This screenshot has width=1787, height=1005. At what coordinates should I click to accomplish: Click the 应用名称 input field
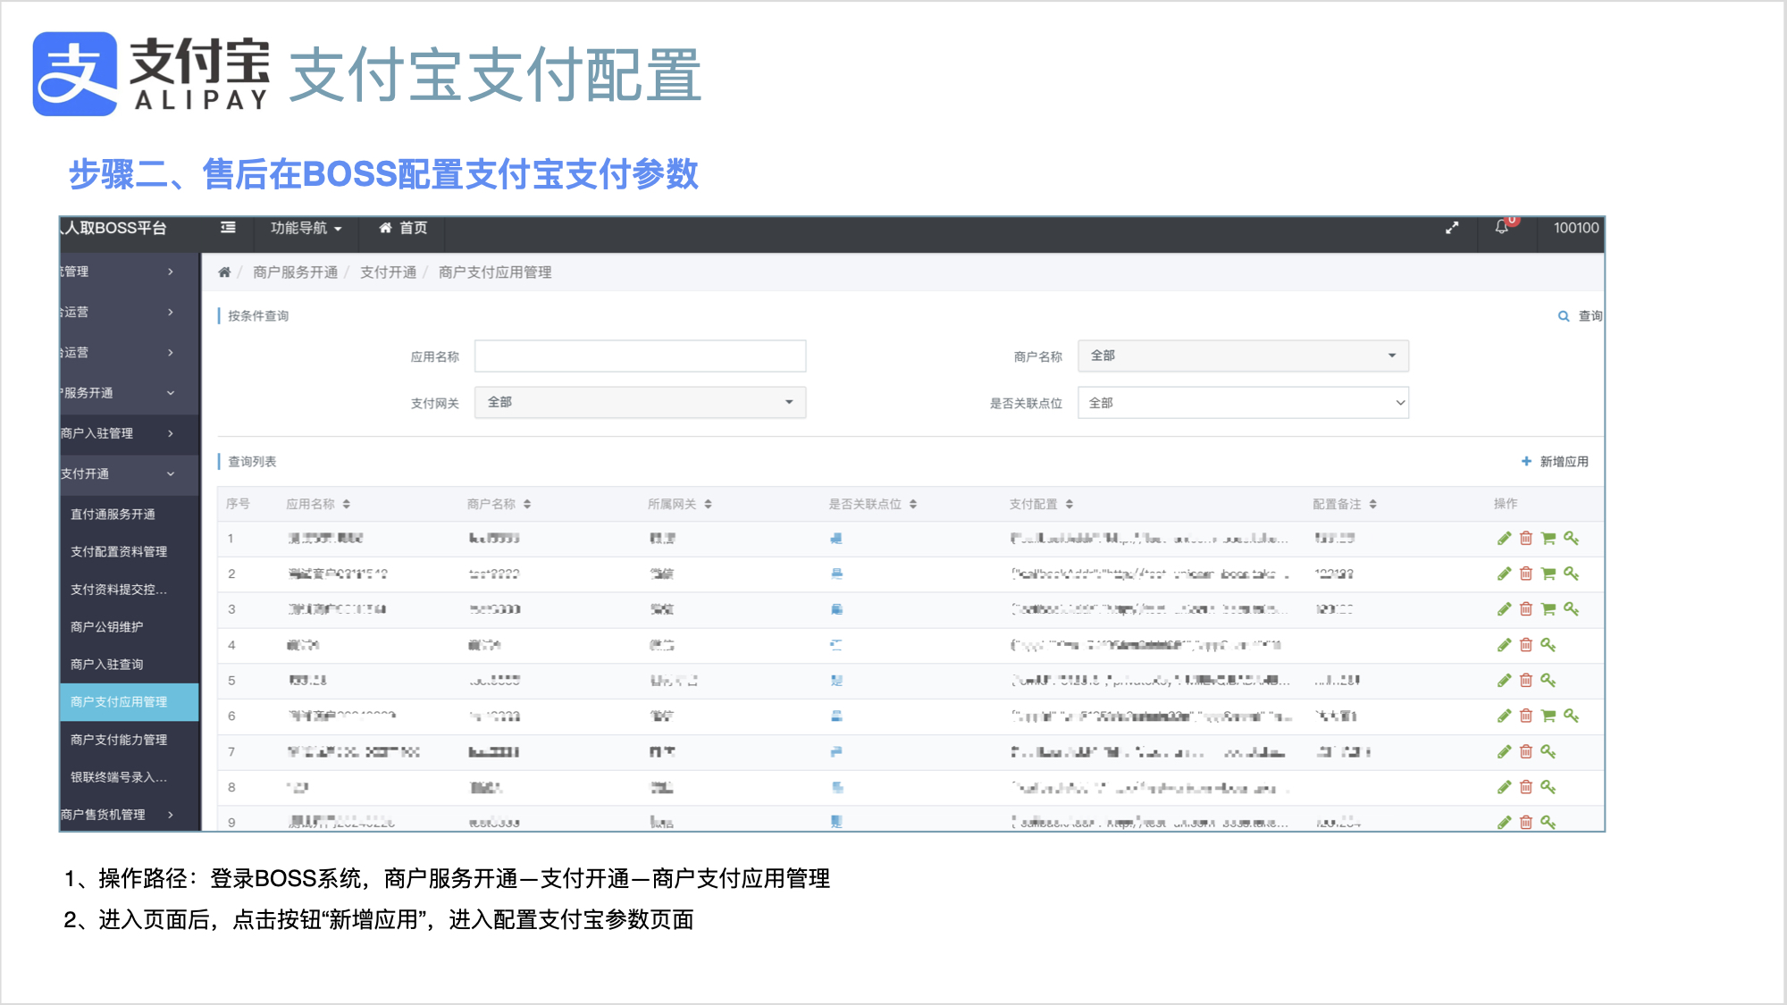pos(640,356)
